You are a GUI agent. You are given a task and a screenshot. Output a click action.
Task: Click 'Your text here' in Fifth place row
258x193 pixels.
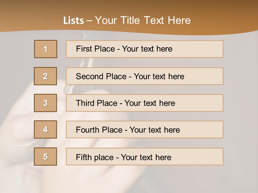[x=146, y=157]
